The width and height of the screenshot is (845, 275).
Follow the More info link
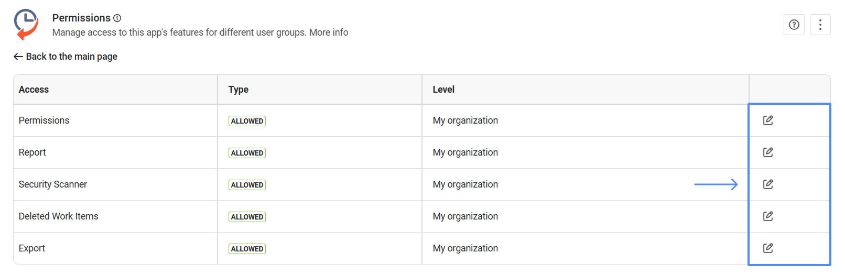coord(329,32)
